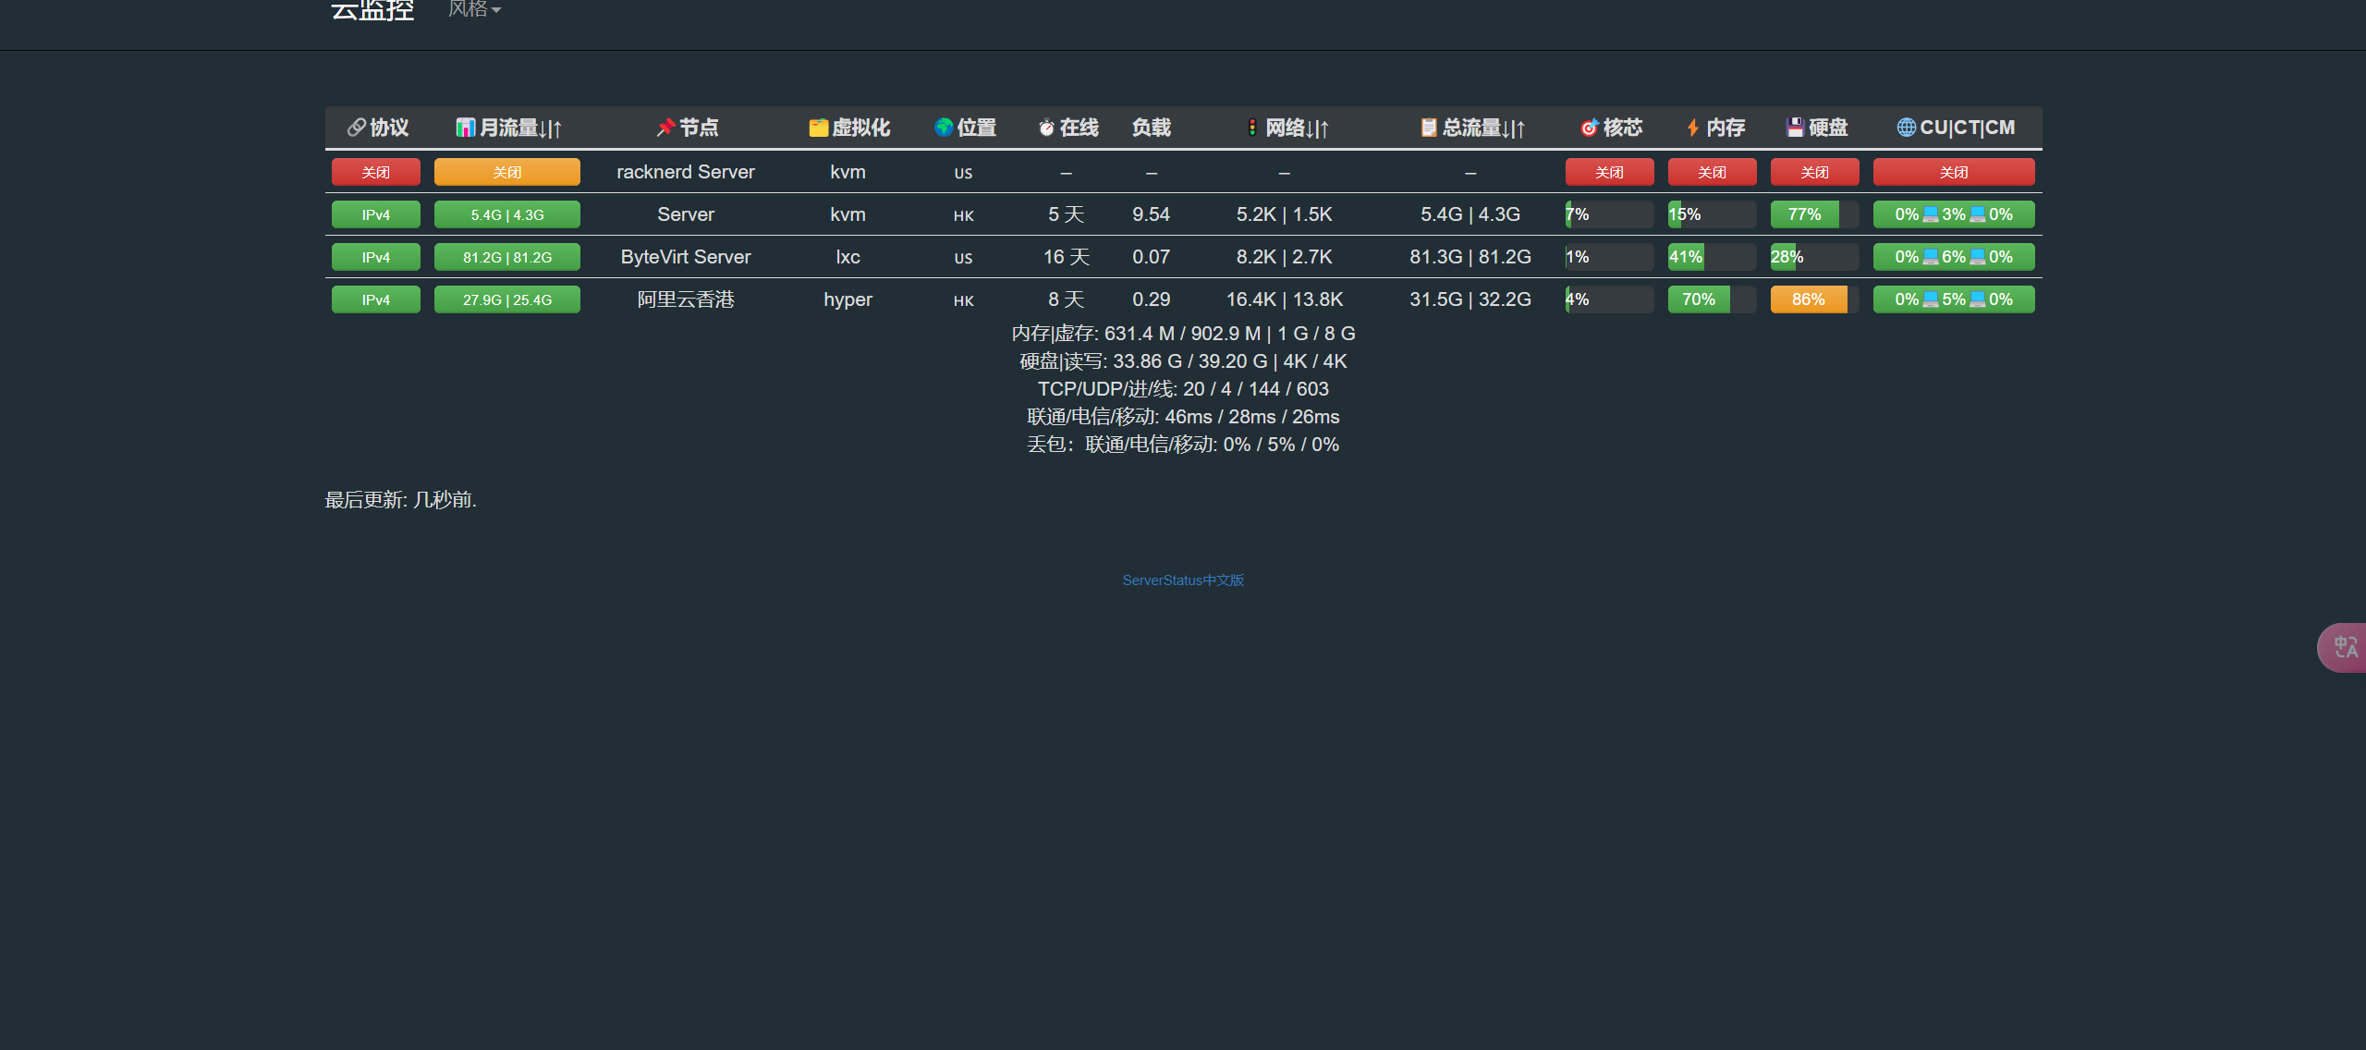Viewport: 2366px width, 1050px height.
Task: Click the chart icon beside 月流量 header
Action: pos(465,128)
